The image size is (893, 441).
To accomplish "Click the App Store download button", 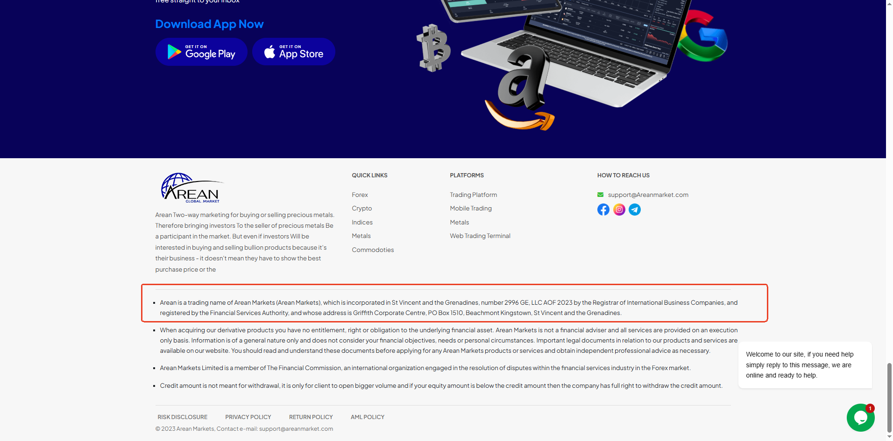I will click(294, 52).
